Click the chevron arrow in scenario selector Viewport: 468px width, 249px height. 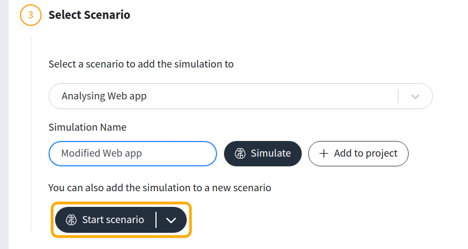click(415, 97)
